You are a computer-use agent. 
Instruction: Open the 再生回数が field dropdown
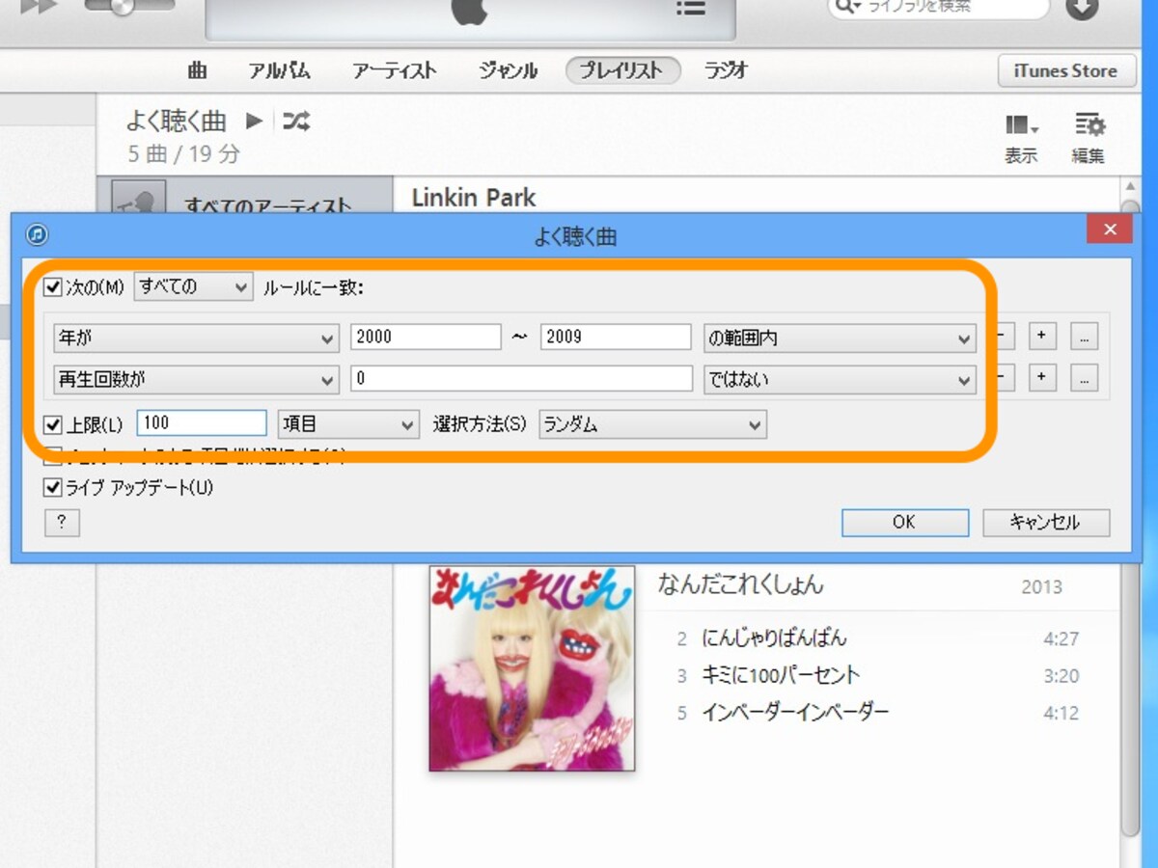[x=196, y=379]
